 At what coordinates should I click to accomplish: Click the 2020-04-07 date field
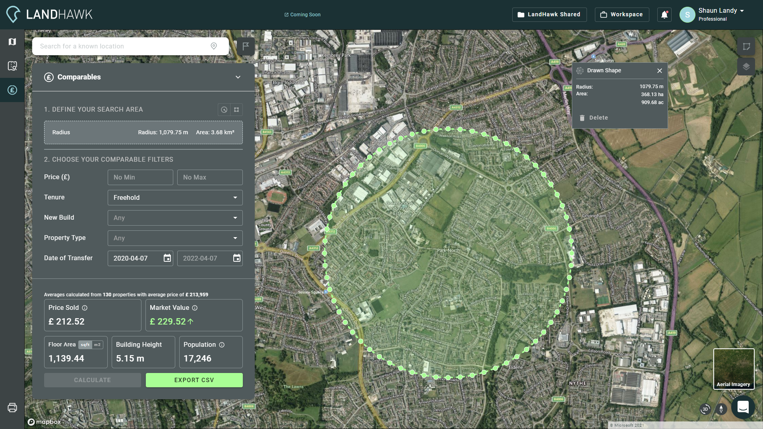point(140,258)
